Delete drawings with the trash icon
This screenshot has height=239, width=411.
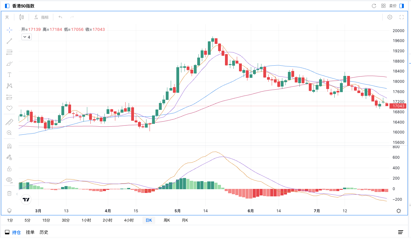click(x=9, y=194)
